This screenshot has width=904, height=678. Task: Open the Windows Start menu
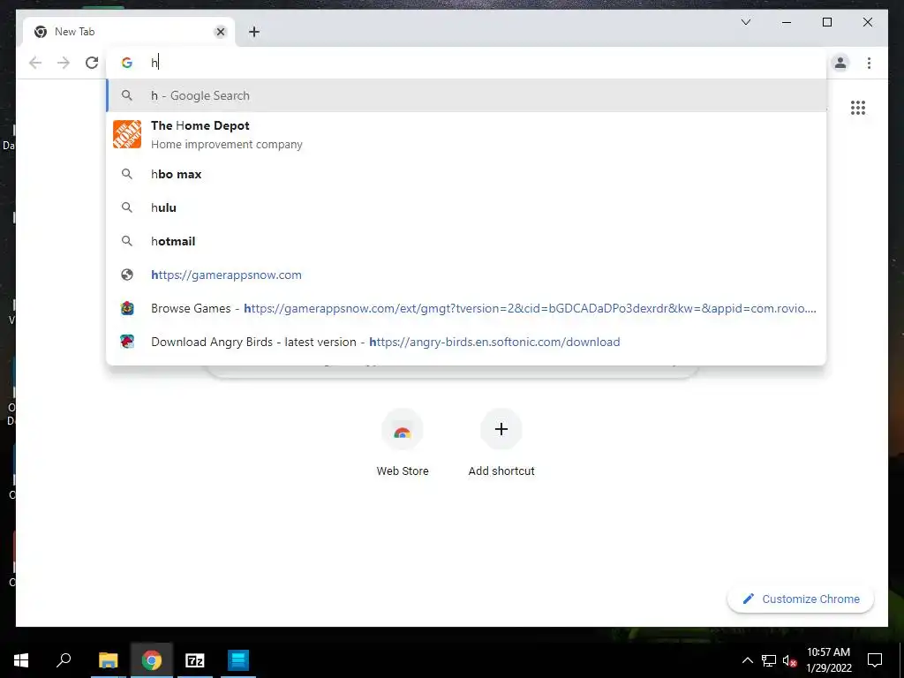(21, 660)
